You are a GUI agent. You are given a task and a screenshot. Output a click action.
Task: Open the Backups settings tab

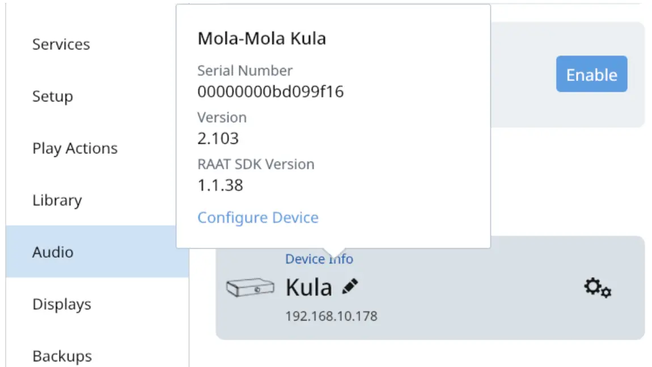coord(62,356)
